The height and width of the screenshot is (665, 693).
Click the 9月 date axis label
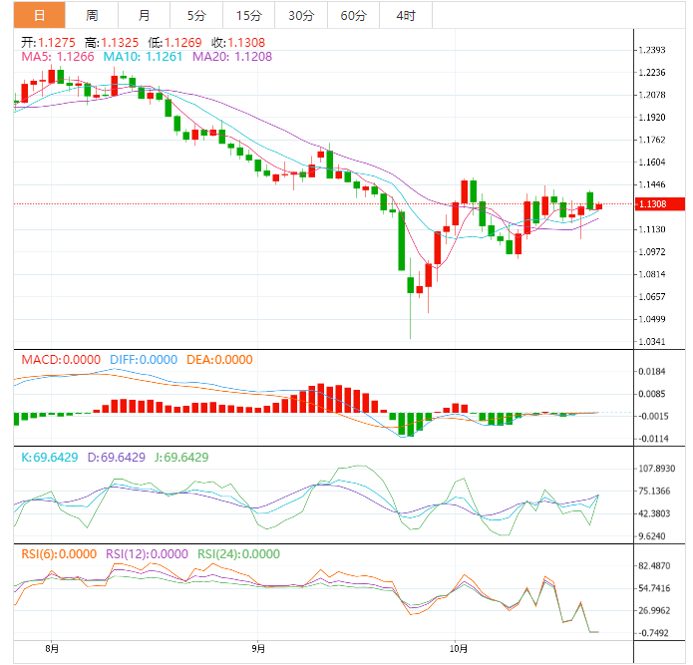[258, 649]
